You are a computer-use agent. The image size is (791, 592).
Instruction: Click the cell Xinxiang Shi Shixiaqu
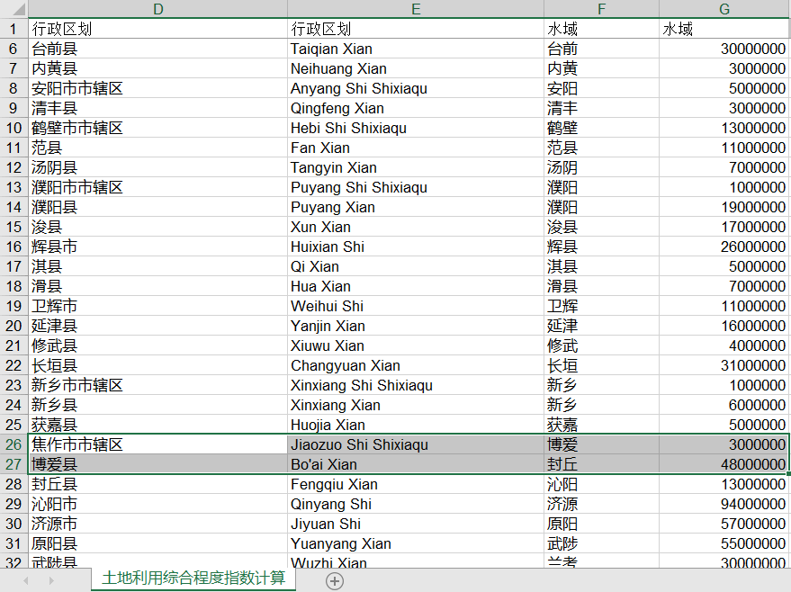point(416,385)
